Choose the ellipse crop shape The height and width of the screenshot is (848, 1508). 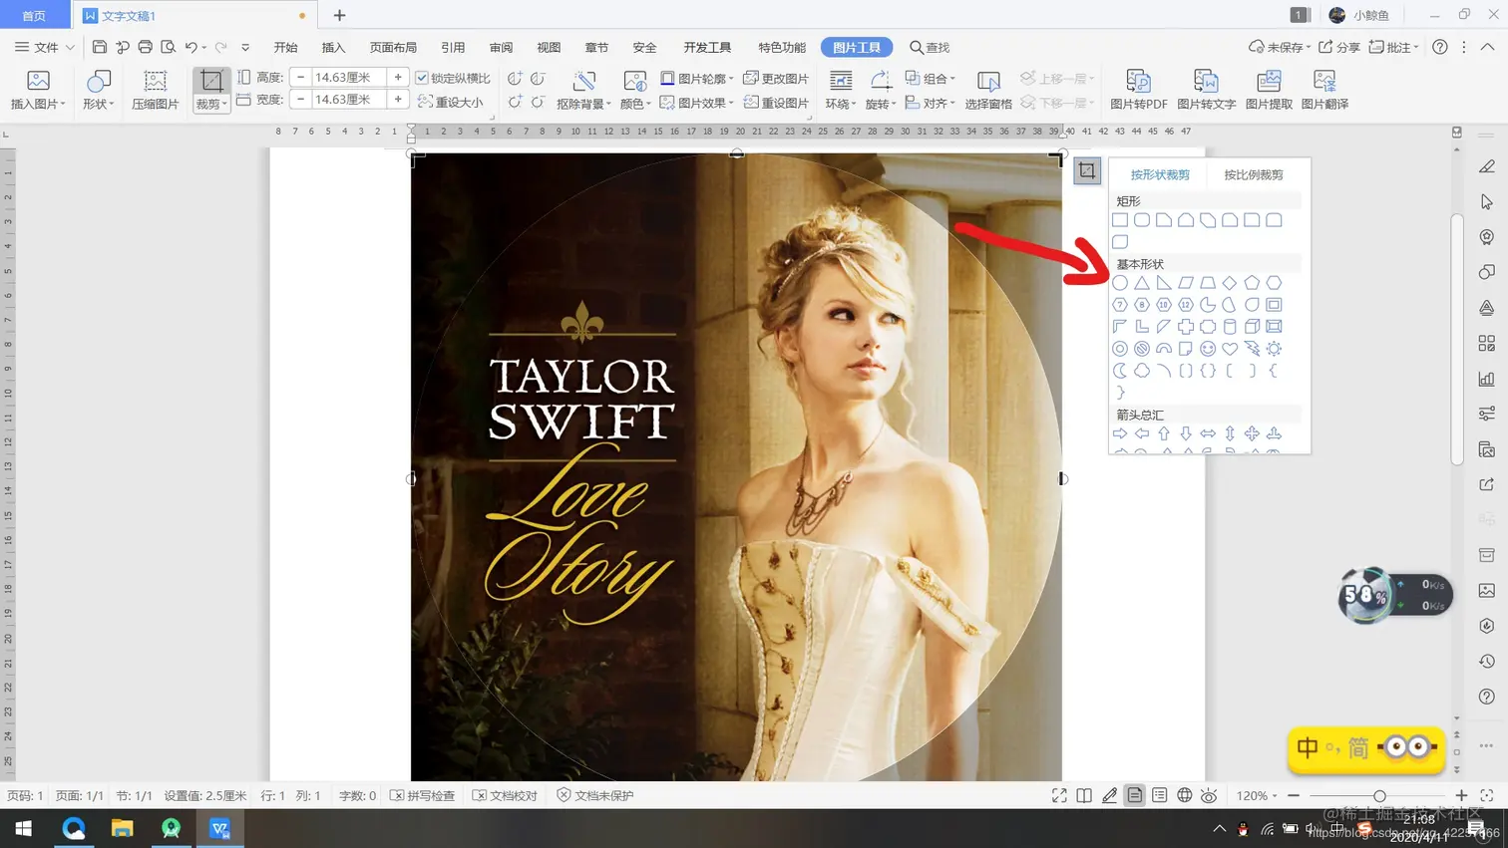[x=1120, y=283]
